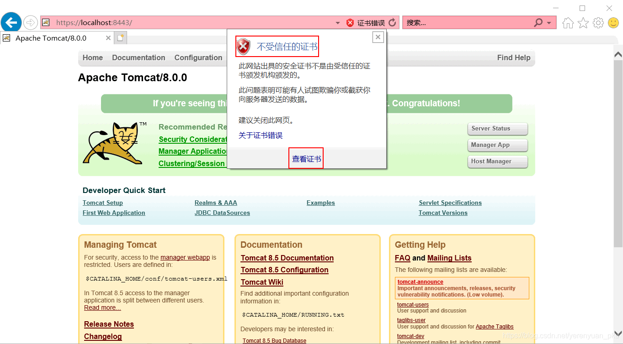The width and height of the screenshot is (623, 344).
Task: Open Tomcat 8.5 Configuration link
Action: [285, 270]
